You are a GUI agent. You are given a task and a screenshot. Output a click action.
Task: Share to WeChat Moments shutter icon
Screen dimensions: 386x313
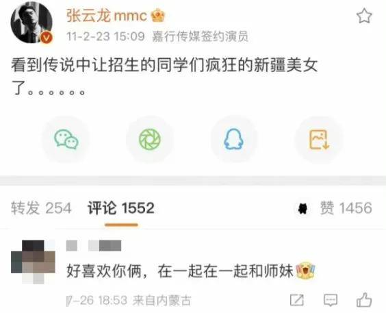click(x=150, y=140)
